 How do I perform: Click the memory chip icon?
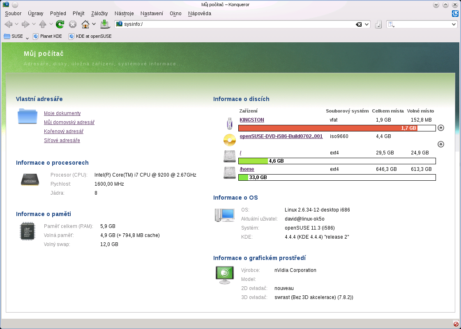(28, 231)
